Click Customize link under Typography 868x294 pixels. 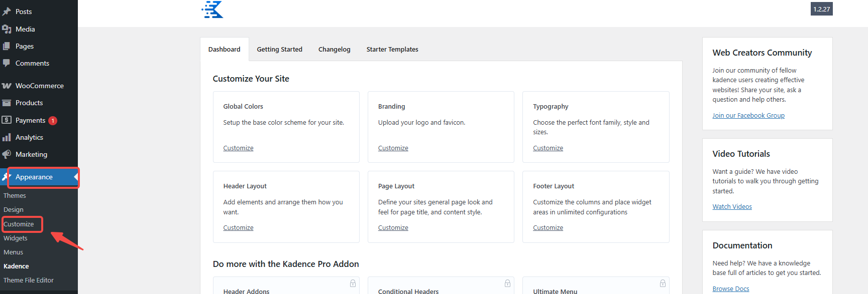[x=548, y=148]
